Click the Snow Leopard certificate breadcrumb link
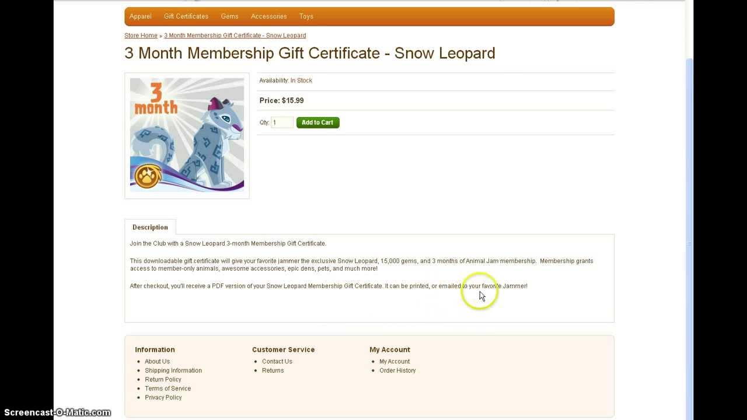The height and width of the screenshot is (420, 747). [235, 36]
